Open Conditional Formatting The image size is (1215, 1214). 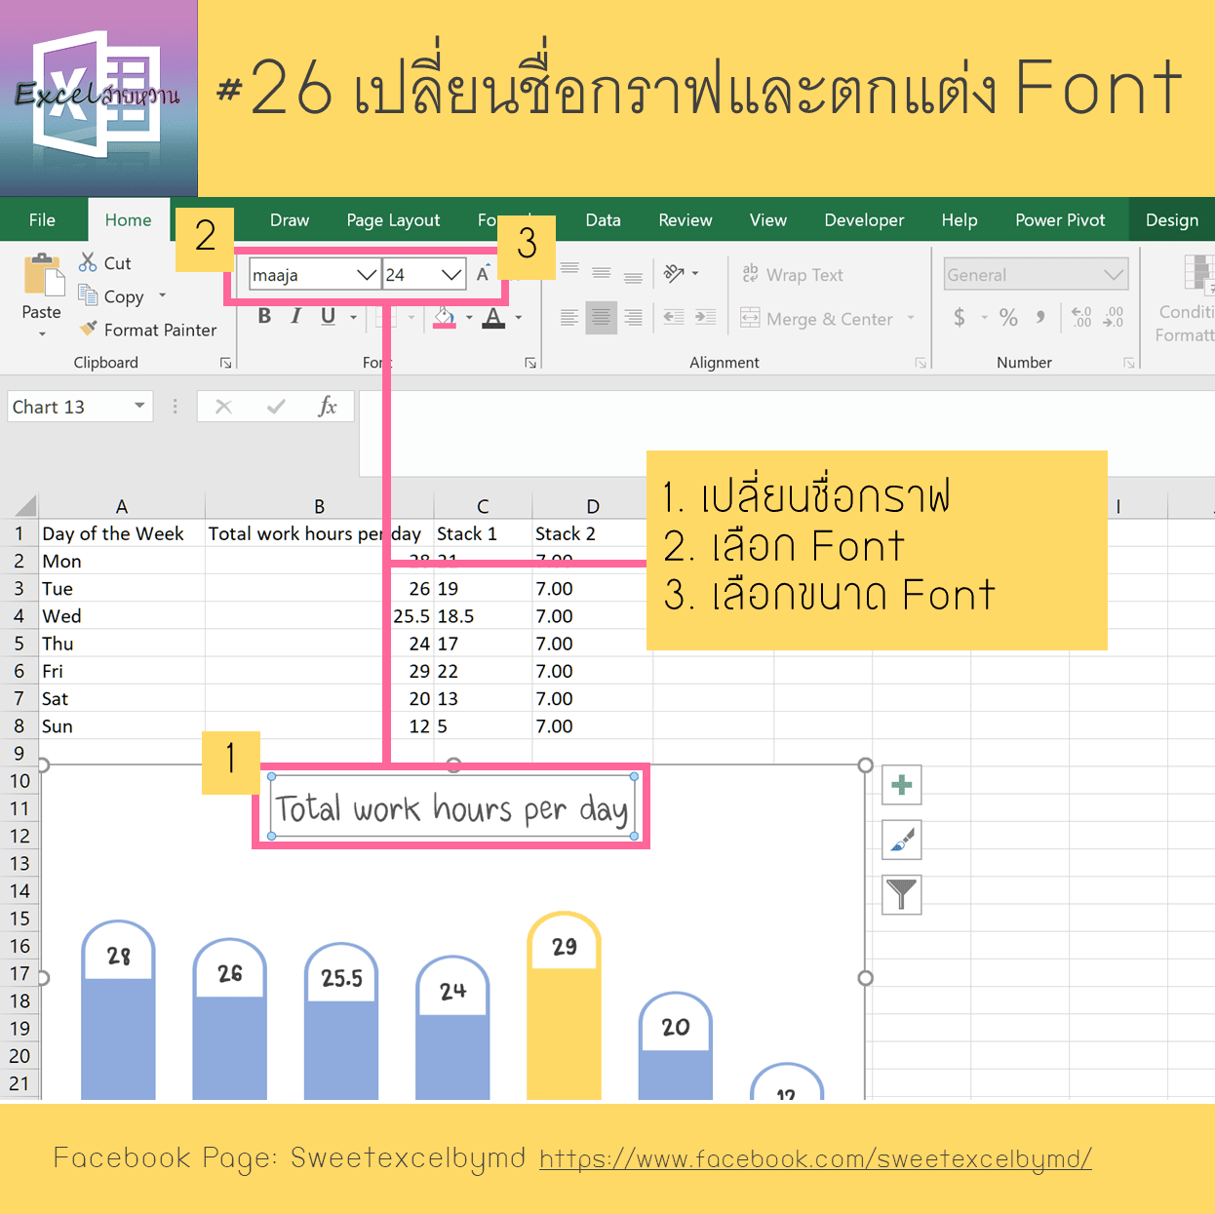1187,297
